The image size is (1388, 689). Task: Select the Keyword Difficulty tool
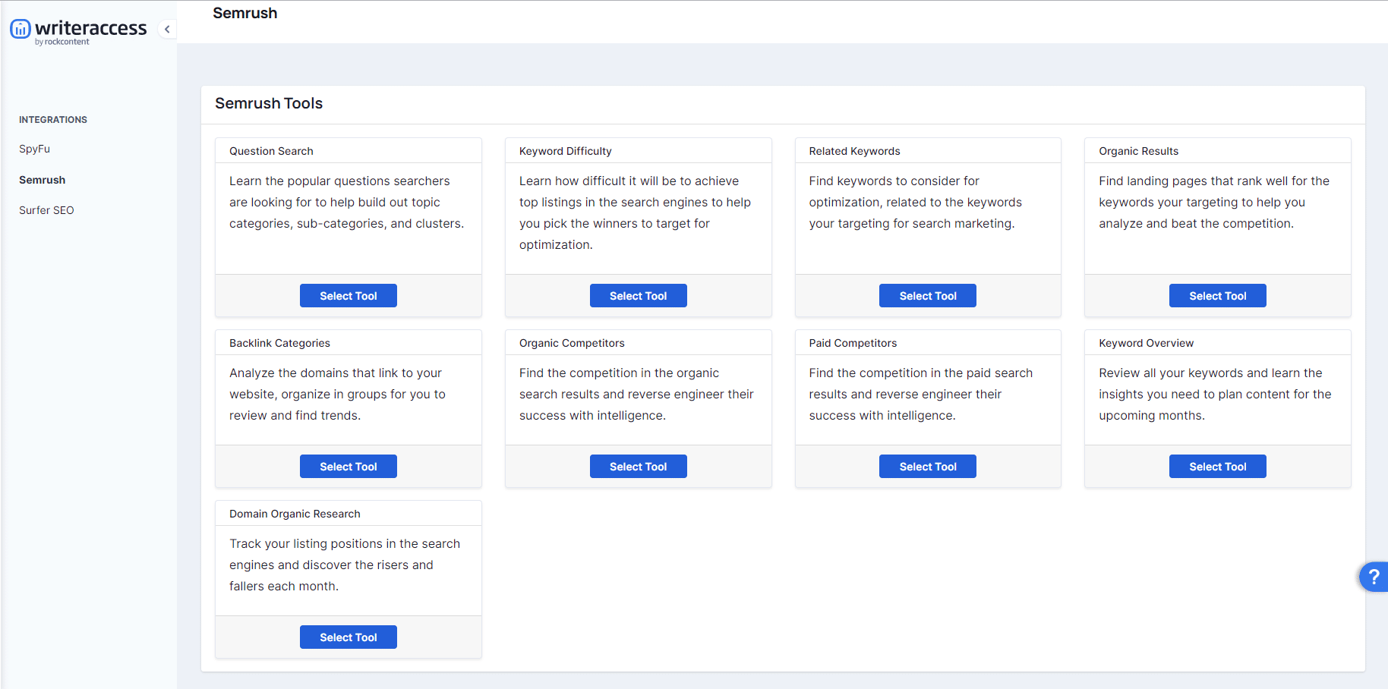click(638, 296)
